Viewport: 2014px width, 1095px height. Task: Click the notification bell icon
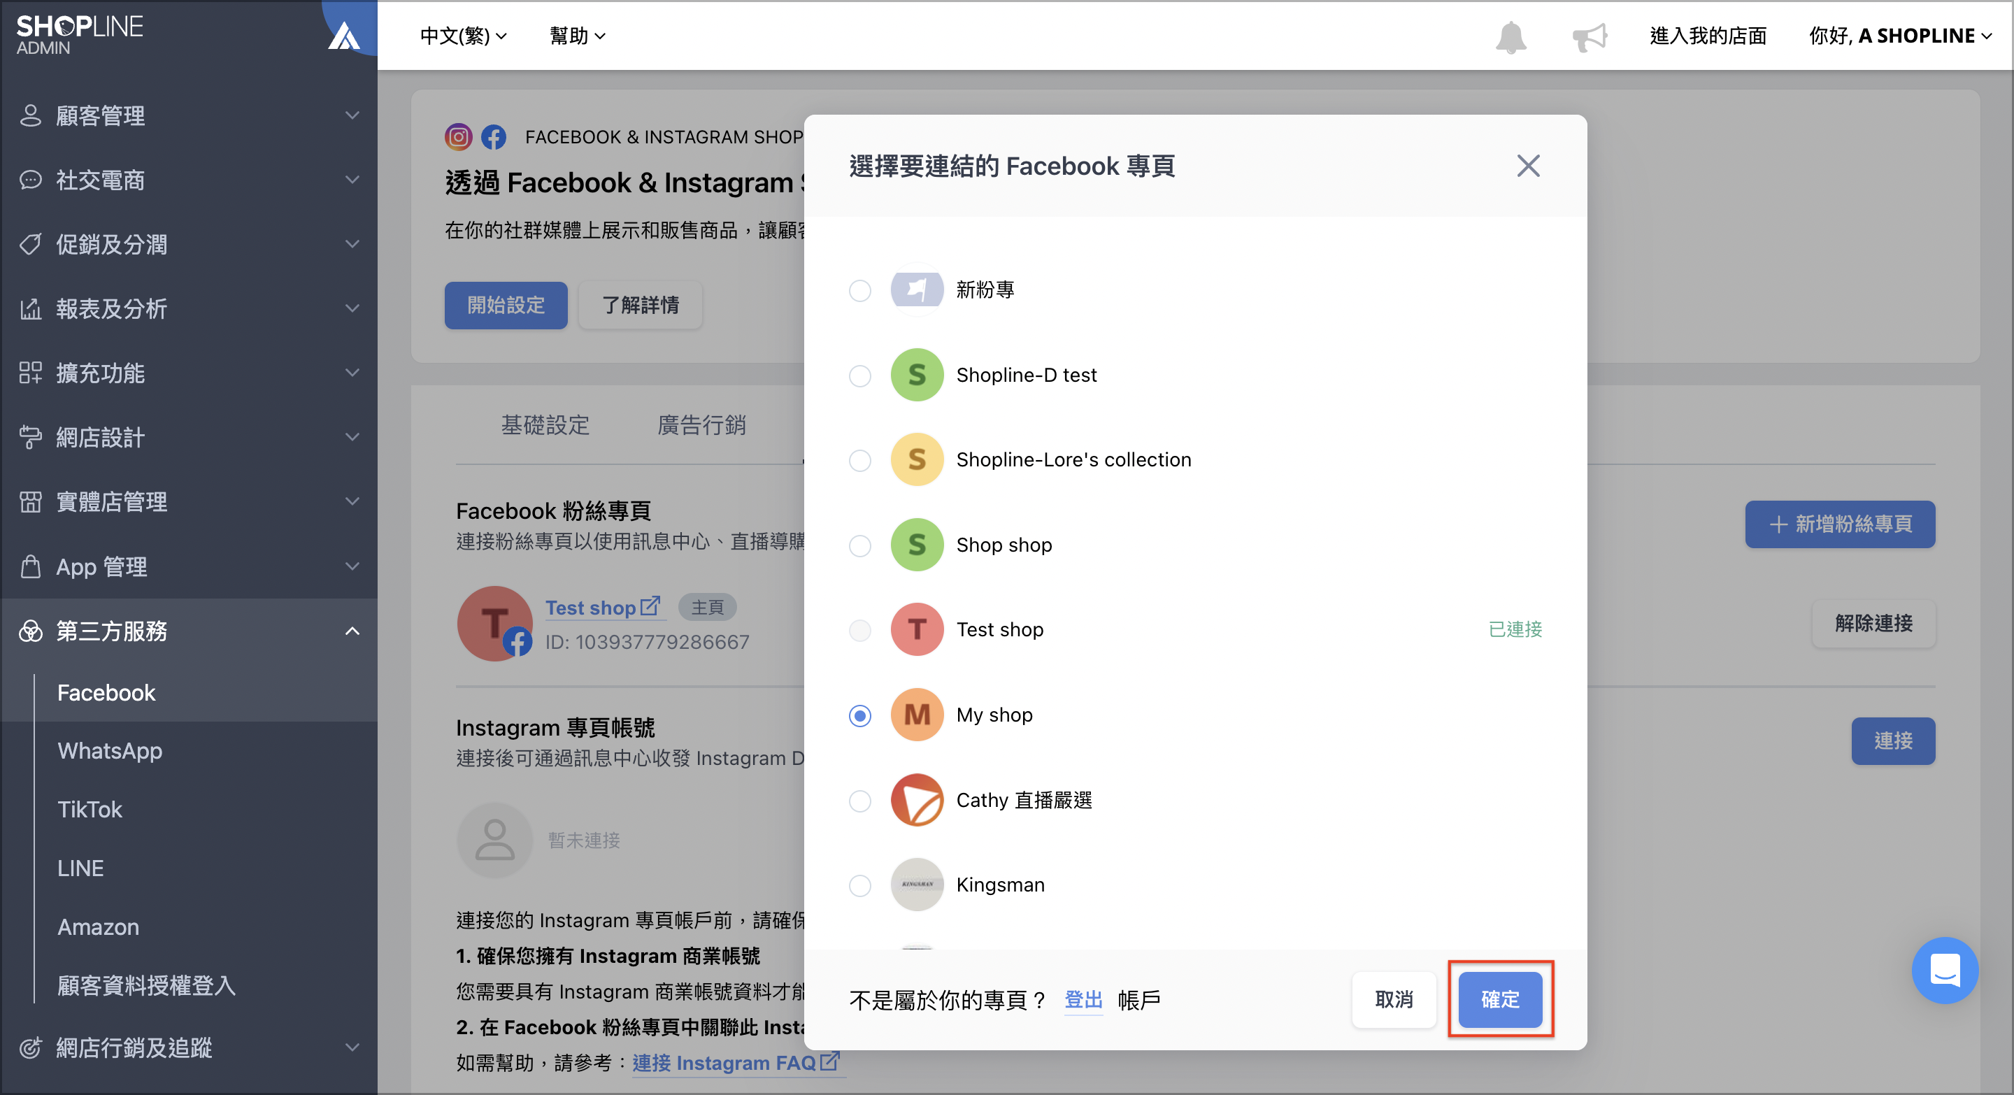coord(1510,37)
